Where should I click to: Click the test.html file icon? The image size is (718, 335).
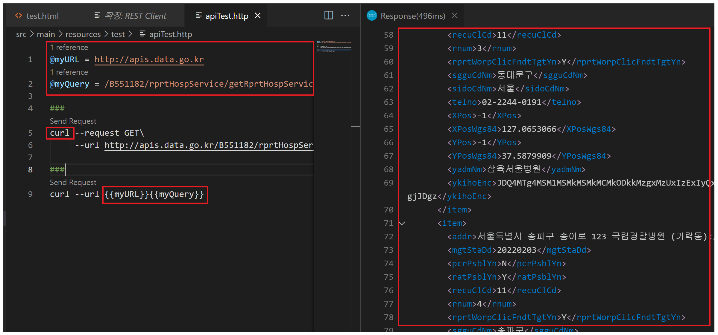point(19,16)
